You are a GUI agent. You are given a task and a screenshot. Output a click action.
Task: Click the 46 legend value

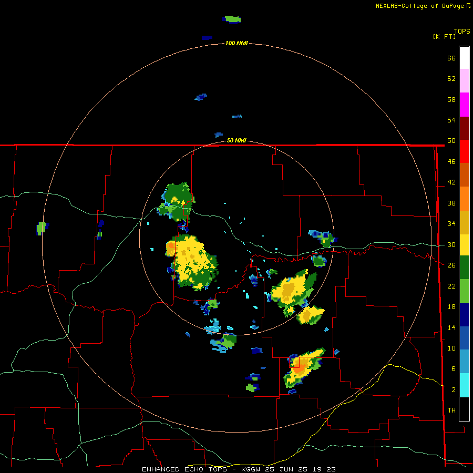pyautogui.click(x=451, y=162)
